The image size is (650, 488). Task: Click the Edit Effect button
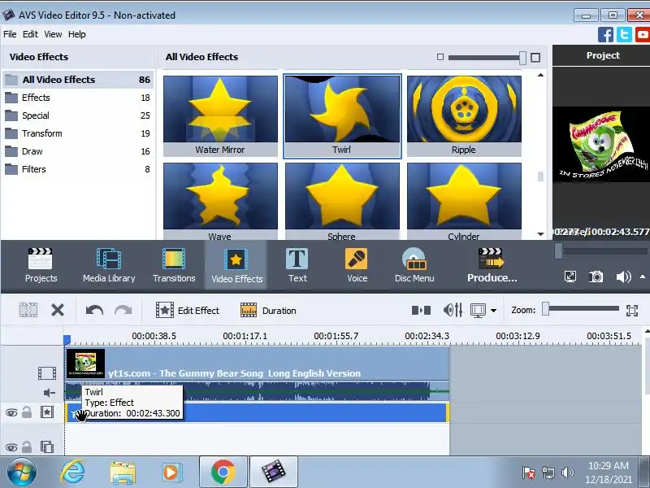(188, 311)
